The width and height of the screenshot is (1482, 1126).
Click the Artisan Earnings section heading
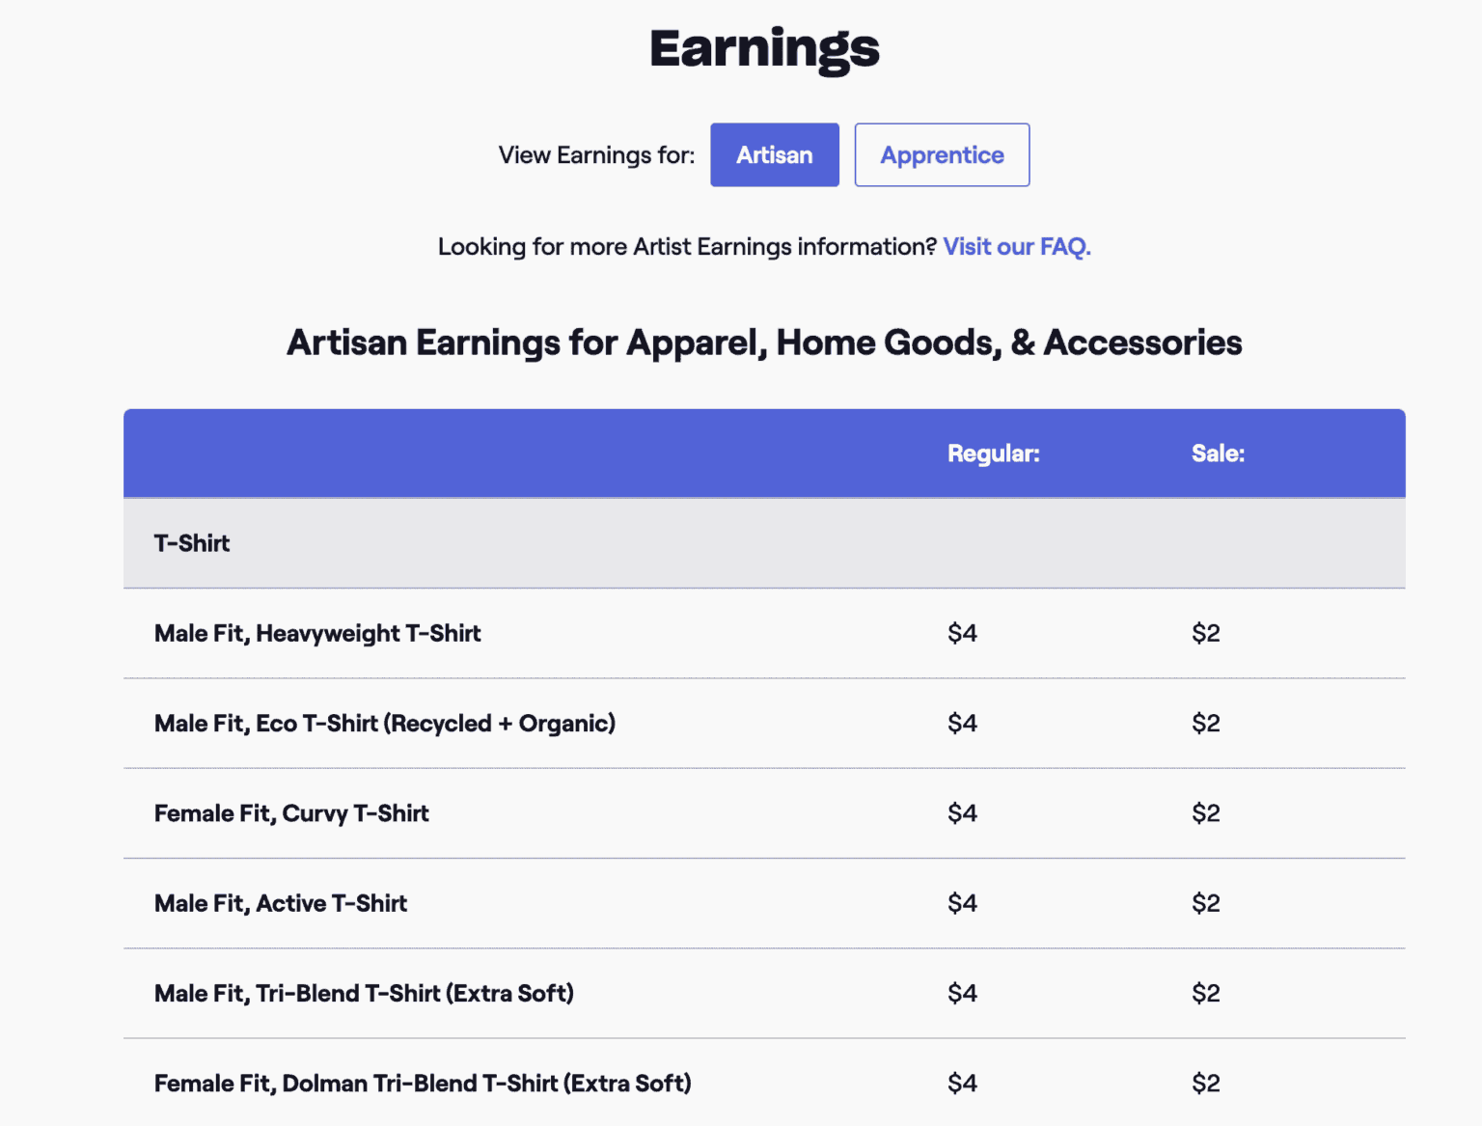(x=763, y=343)
